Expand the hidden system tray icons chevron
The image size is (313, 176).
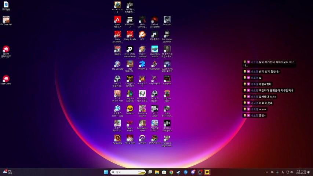tap(267, 172)
